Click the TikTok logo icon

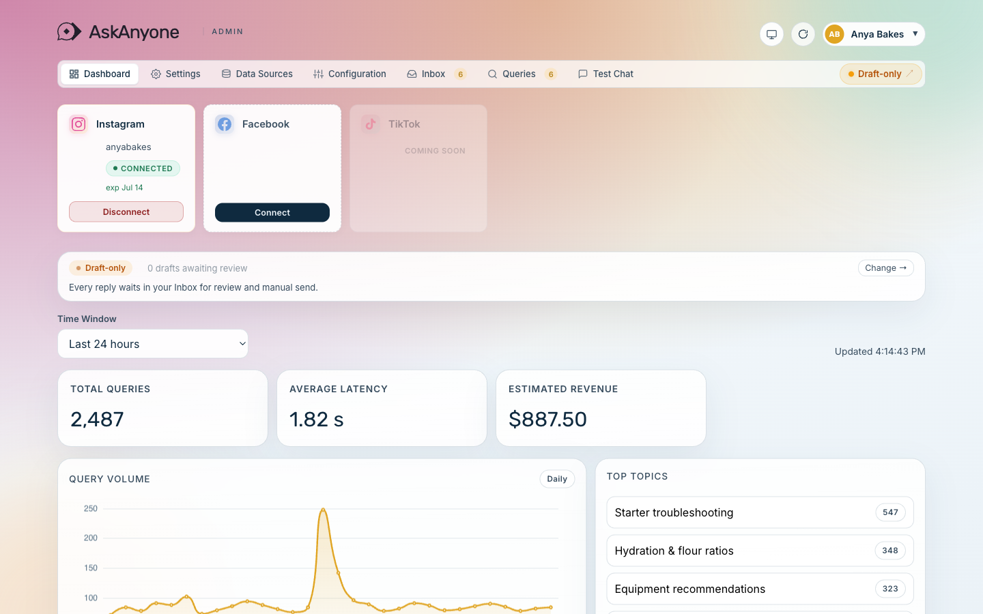pos(371,124)
